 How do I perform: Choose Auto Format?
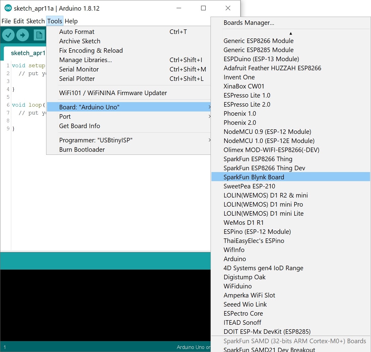click(128, 32)
